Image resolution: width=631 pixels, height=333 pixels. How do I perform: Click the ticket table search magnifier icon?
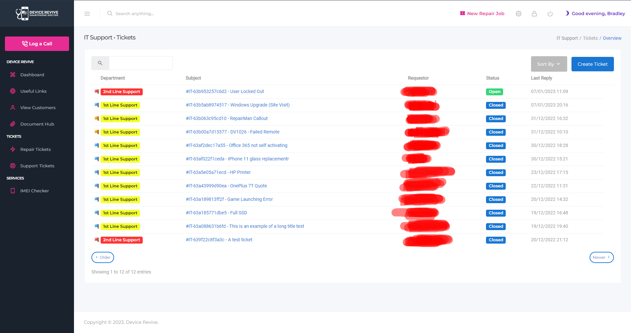[100, 63]
